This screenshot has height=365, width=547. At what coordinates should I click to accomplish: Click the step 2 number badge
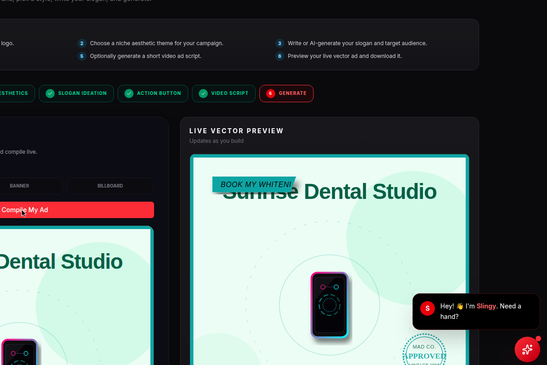click(82, 43)
